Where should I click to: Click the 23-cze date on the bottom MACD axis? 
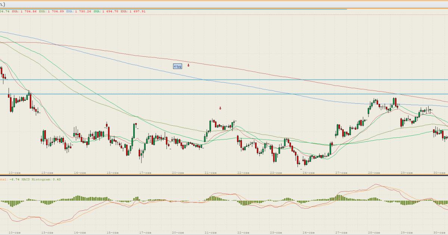point(276,232)
